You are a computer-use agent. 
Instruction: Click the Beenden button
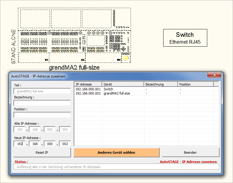click(190, 152)
